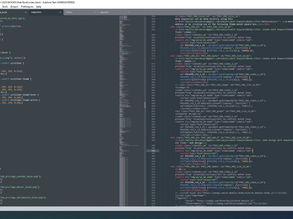Click the 'importmap' script type on line 923
This screenshot has height=219, width=293.
point(198,196)
